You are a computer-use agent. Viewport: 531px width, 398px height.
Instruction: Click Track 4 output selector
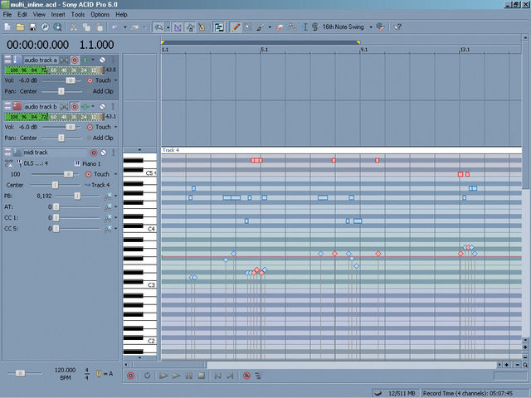point(98,185)
